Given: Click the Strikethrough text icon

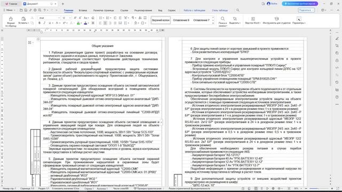Looking at the screenshot, I should (57, 23).
